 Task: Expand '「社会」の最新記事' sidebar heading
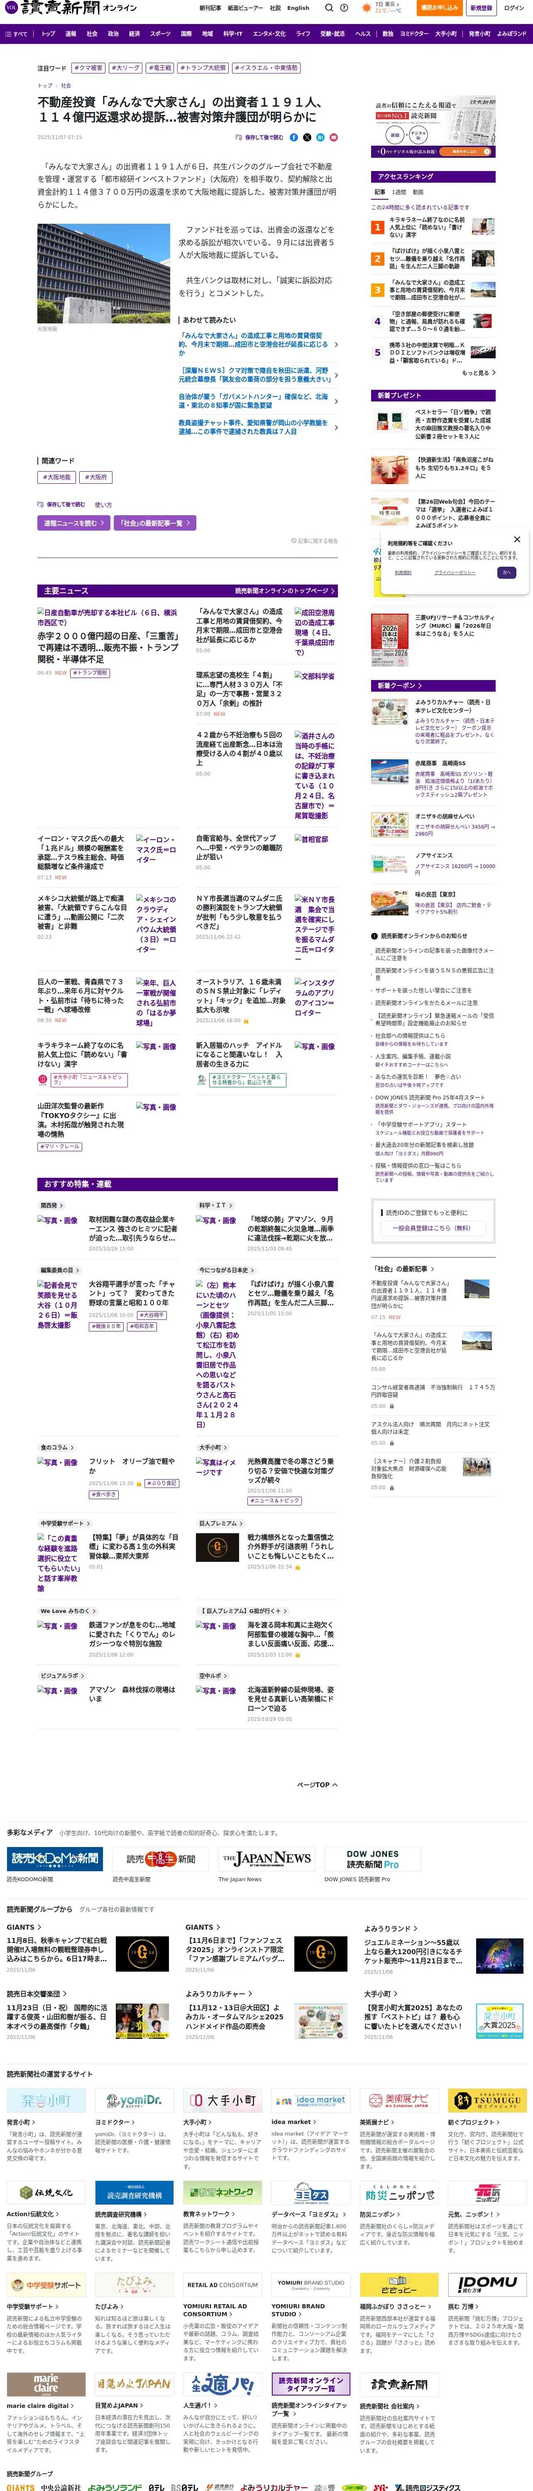(401, 1268)
